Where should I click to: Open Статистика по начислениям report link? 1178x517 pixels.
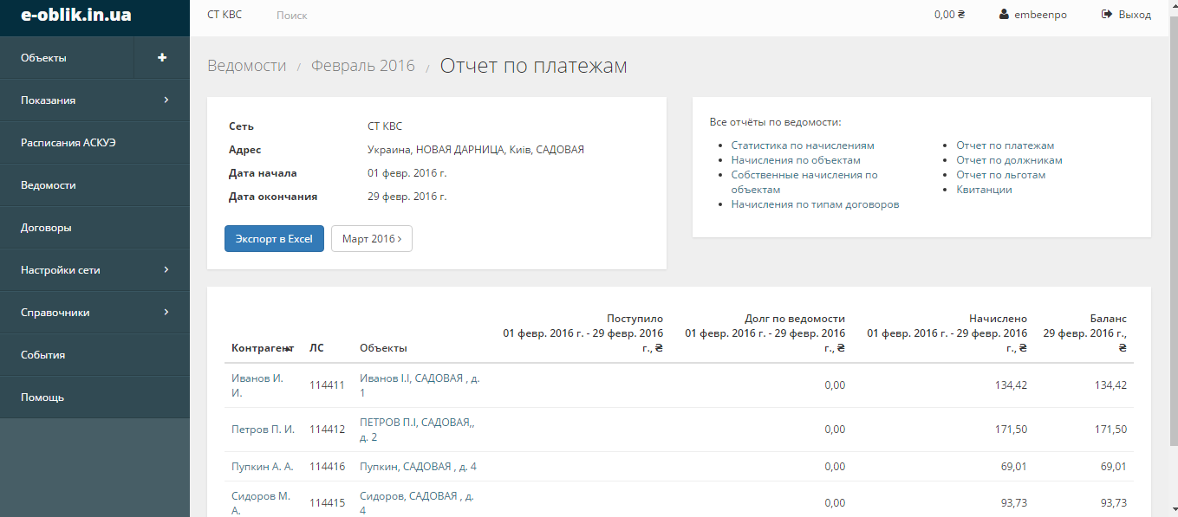pyautogui.click(x=802, y=145)
